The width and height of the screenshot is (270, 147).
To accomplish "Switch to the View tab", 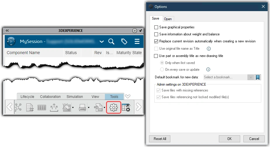I will coord(95,97).
